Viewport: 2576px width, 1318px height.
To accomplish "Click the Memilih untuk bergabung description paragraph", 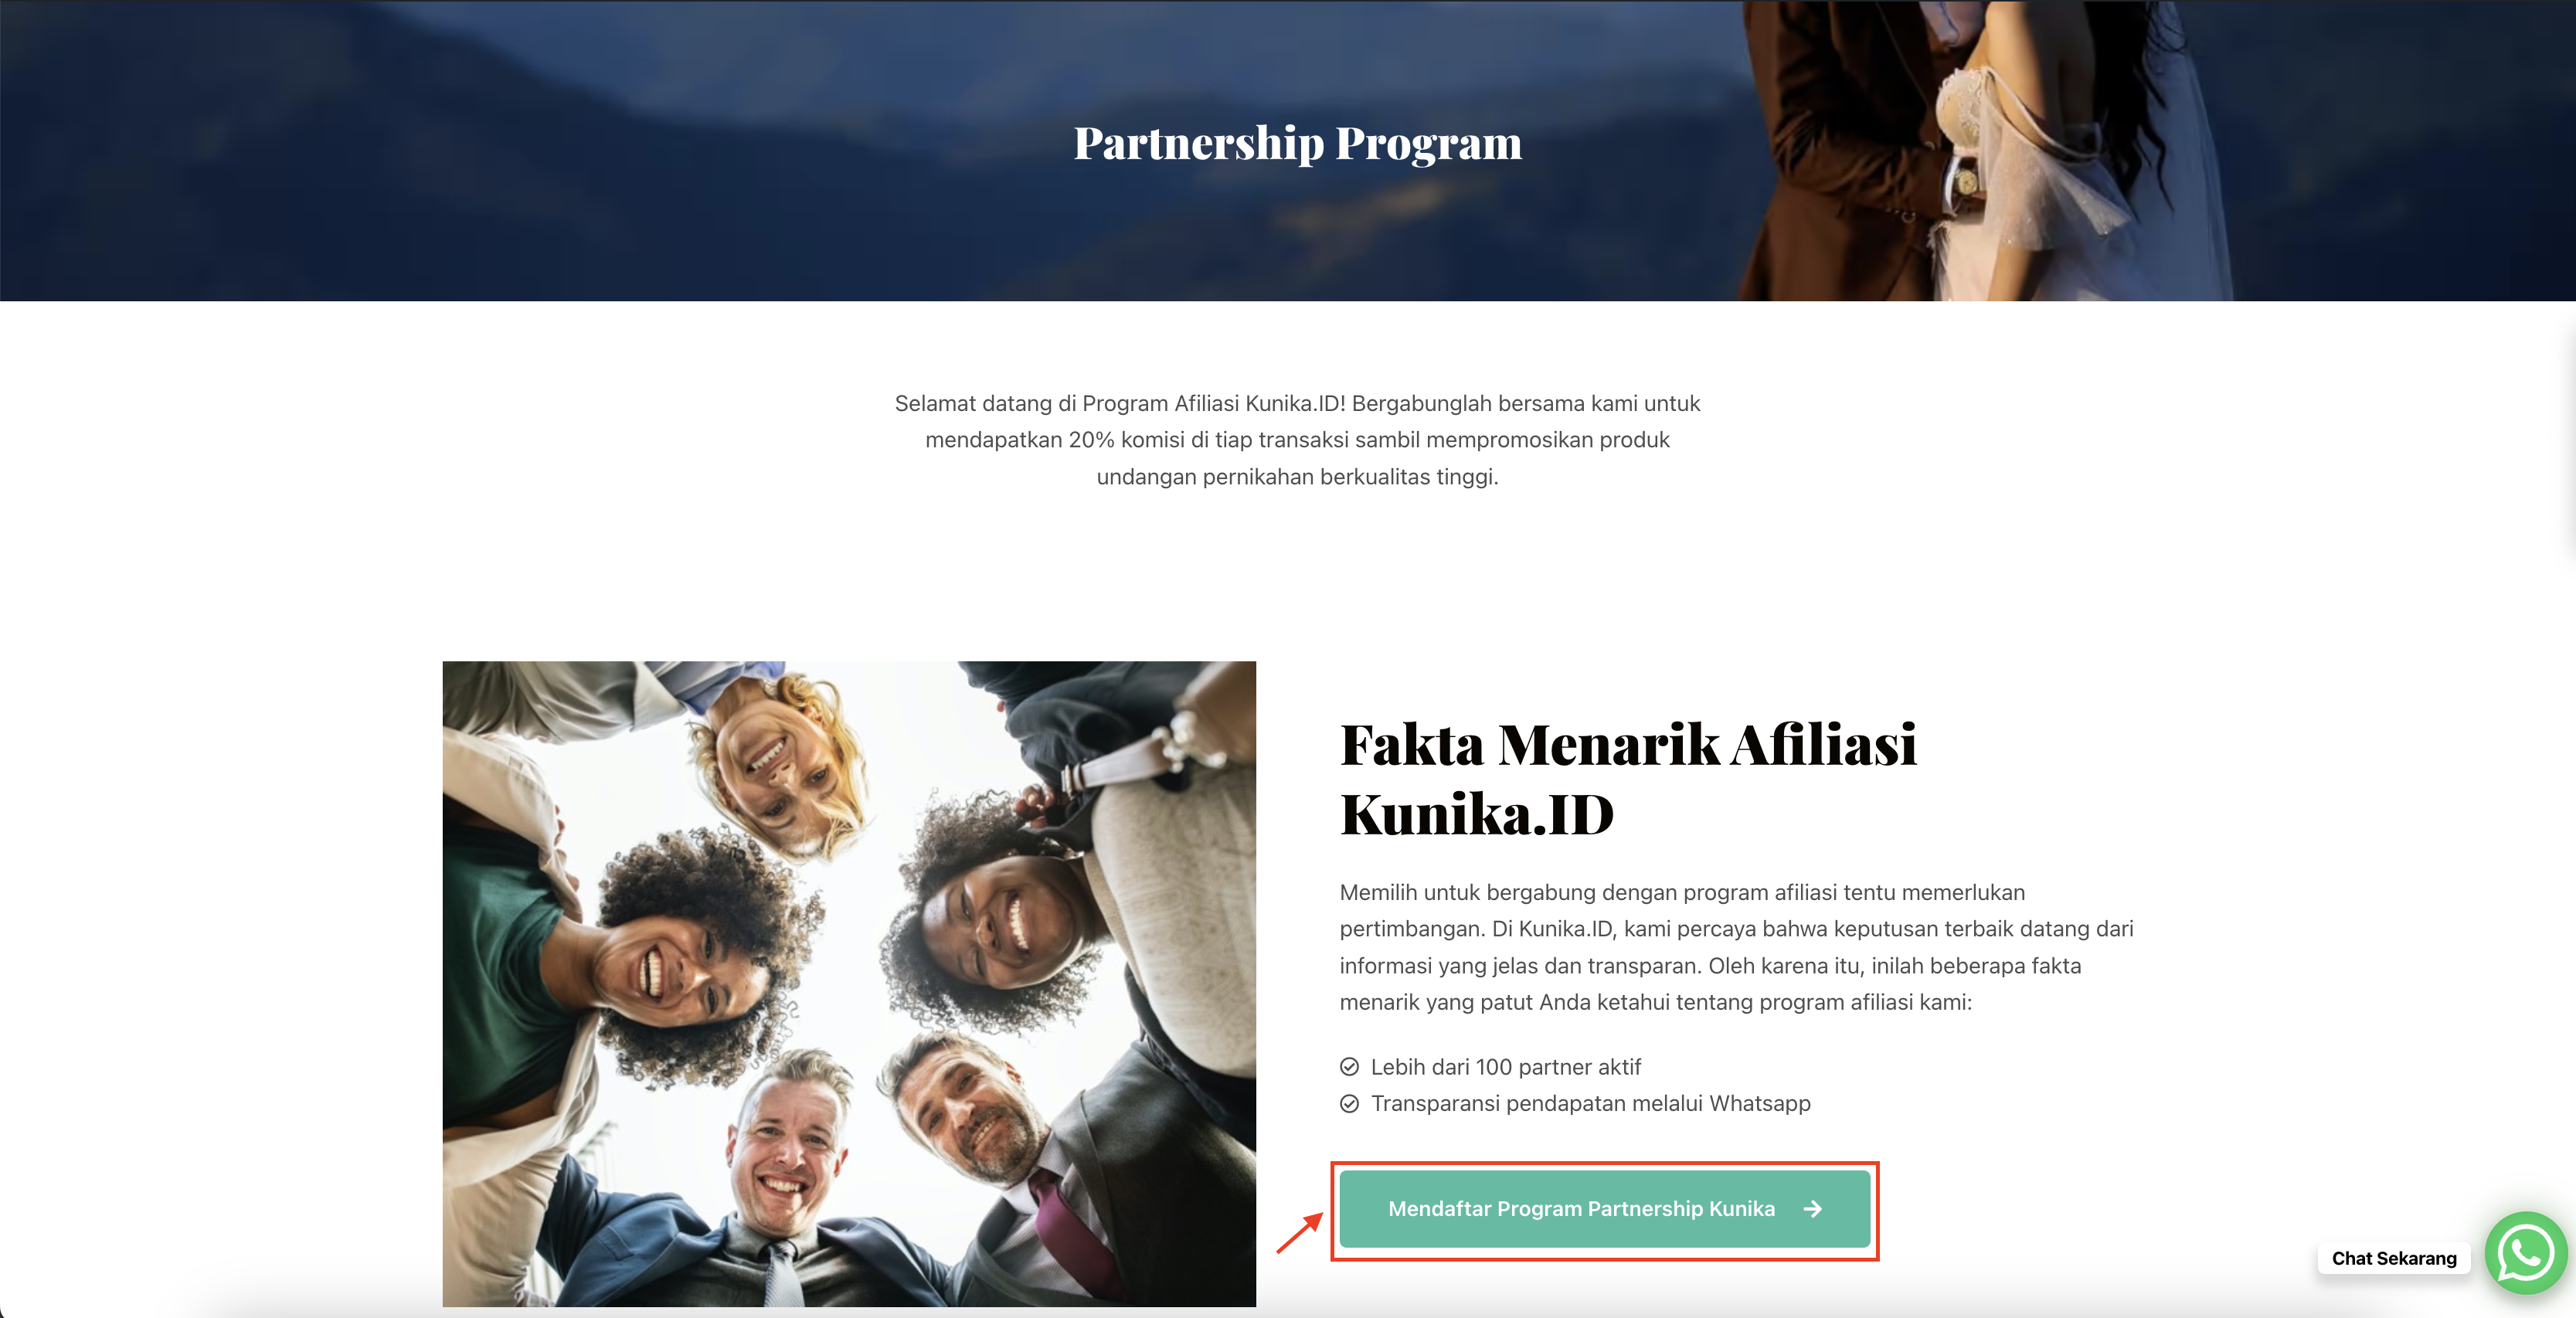I will tap(1736, 947).
